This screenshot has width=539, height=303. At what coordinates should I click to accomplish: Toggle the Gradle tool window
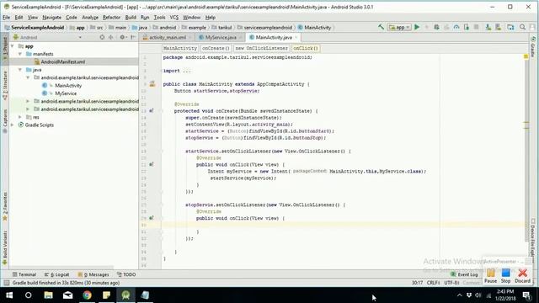(533, 47)
